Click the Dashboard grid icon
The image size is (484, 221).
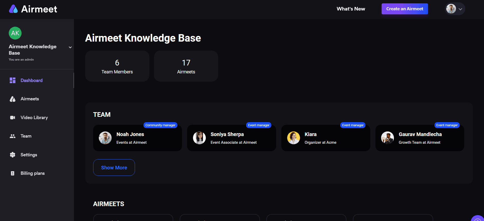13,80
